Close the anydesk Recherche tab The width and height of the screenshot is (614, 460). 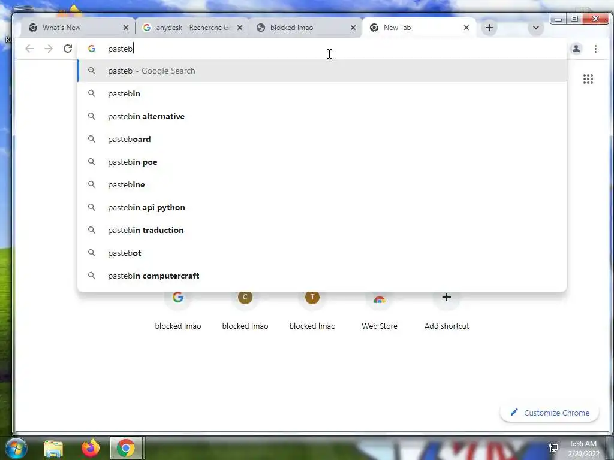(240, 28)
